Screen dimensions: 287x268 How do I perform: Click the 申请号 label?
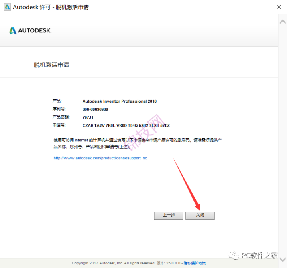59,125
